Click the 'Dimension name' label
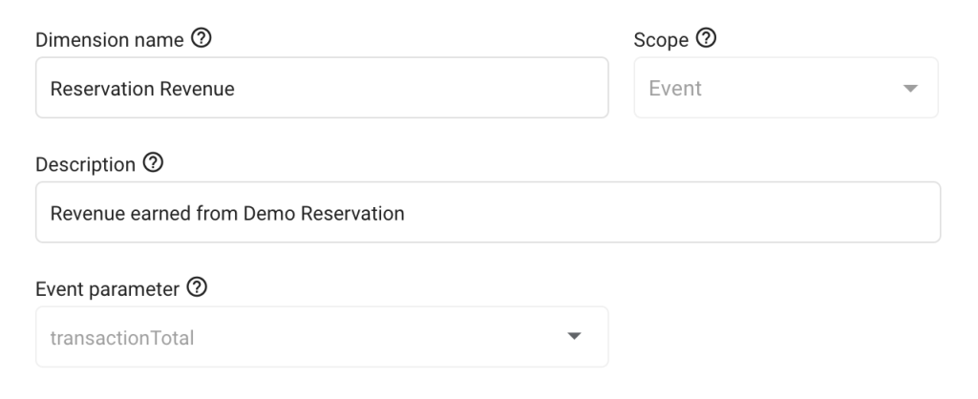This screenshot has height=399, width=978. click(111, 41)
